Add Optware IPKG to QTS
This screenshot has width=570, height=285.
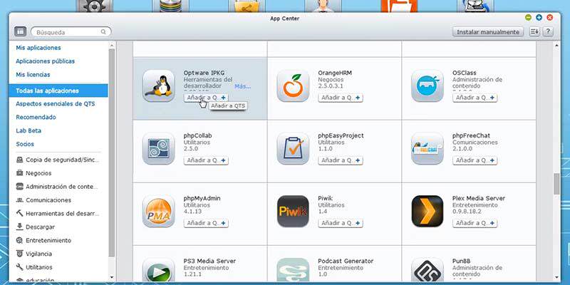click(206, 98)
